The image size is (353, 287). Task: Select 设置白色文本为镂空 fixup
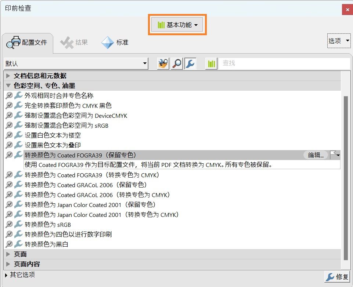point(53,135)
